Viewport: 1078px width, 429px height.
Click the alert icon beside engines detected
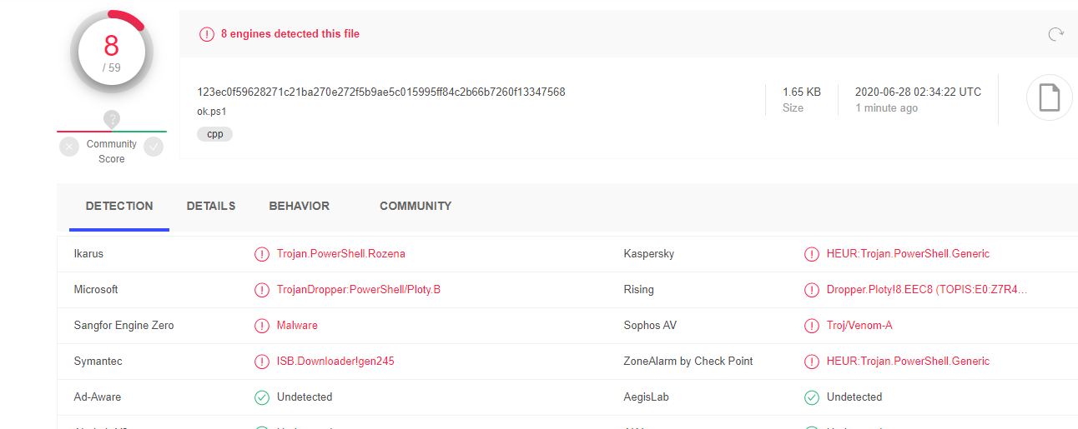pyautogui.click(x=206, y=34)
